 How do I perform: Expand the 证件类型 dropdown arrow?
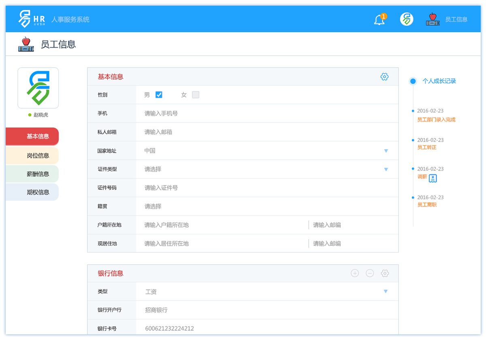(x=386, y=170)
